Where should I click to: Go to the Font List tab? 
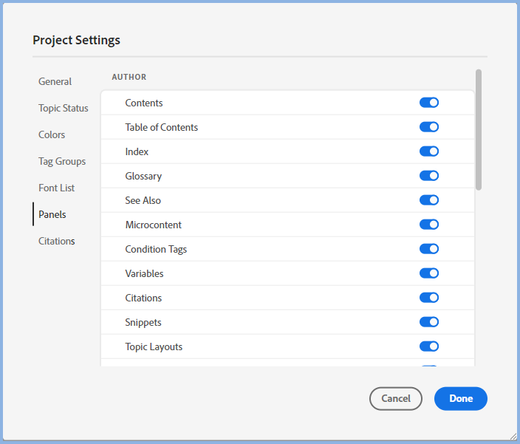[57, 188]
